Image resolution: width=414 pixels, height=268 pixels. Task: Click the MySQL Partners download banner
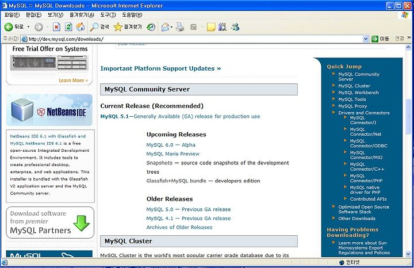(50, 223)
